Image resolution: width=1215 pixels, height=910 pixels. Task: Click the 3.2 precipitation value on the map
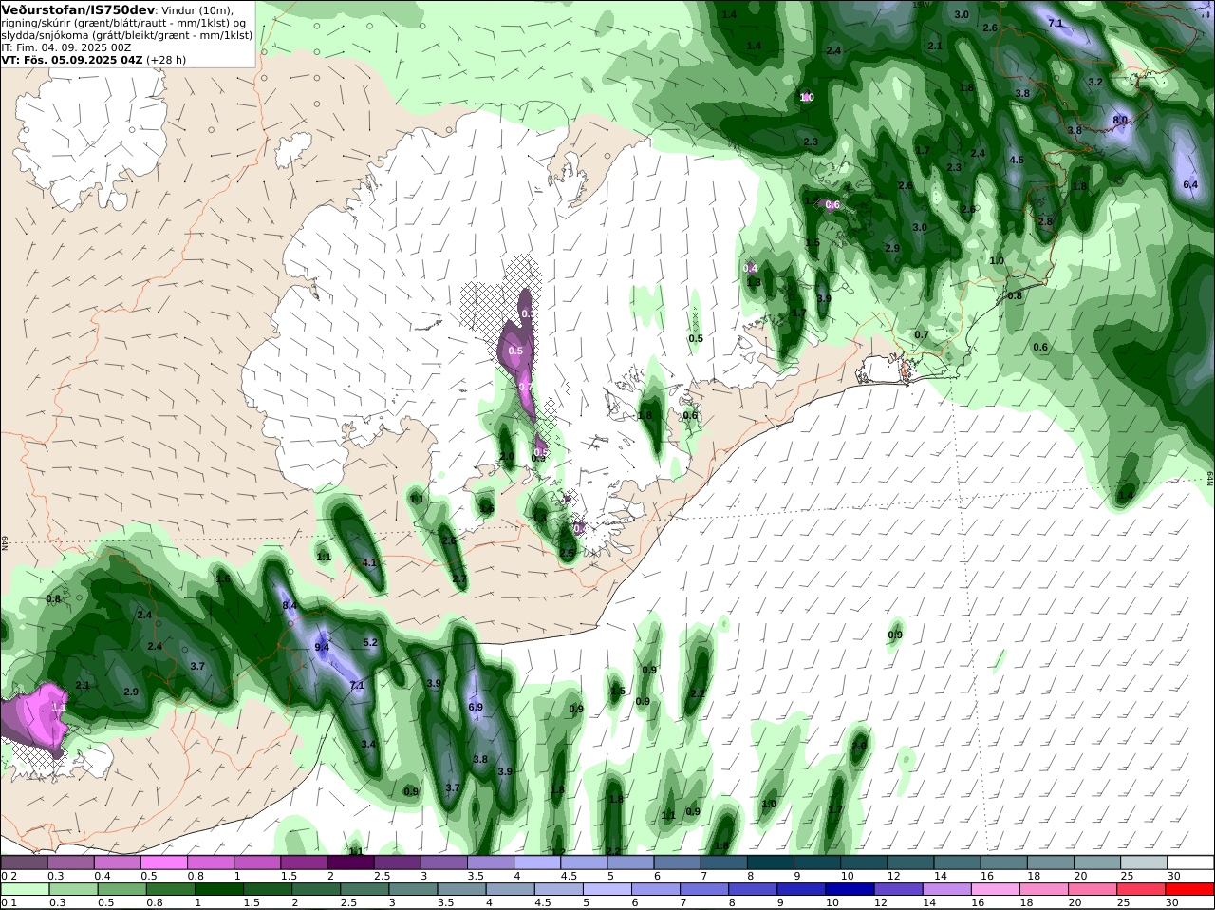(1095, 82)
